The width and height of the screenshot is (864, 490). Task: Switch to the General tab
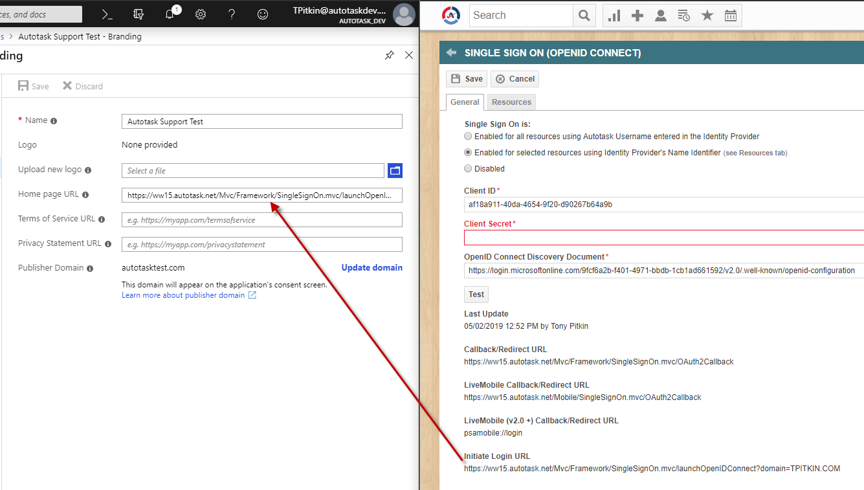465,102
